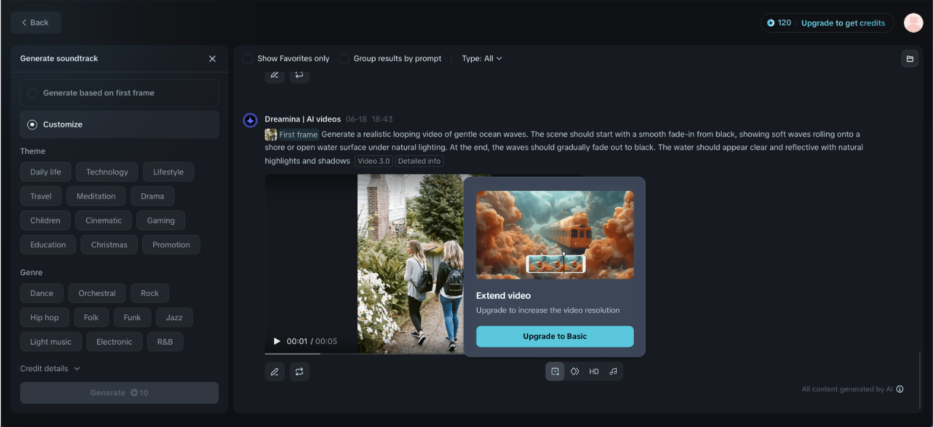Select the R&B genre
The image size is (933, 427).
coord(165,342)
